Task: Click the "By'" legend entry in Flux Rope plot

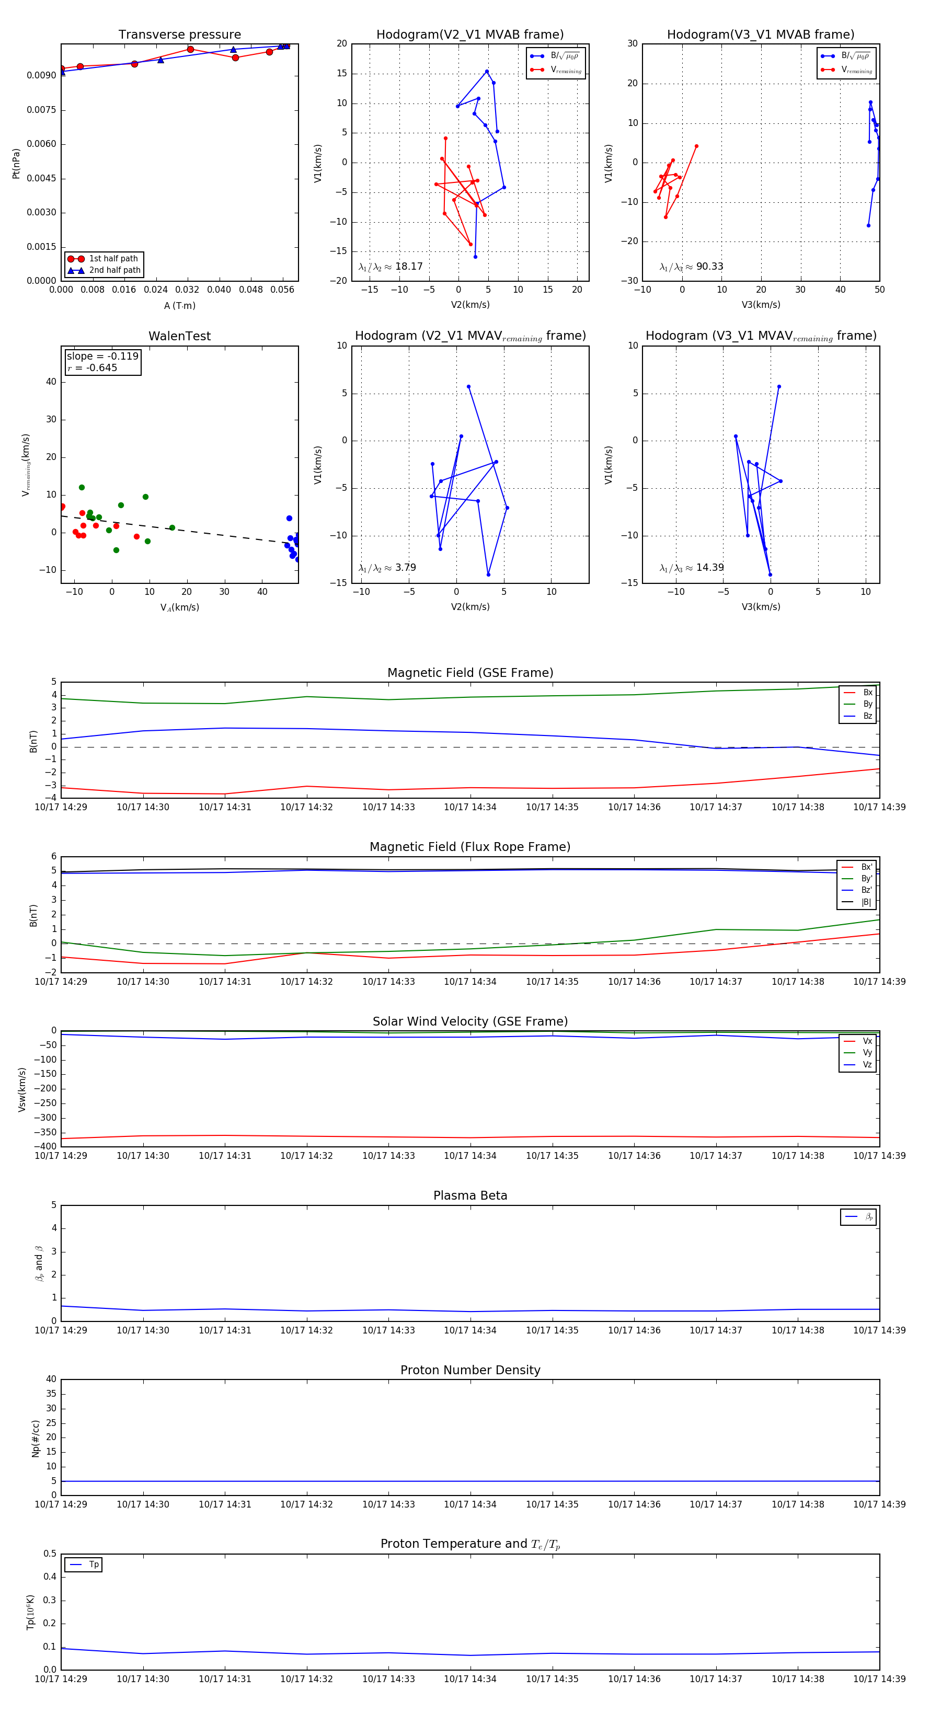Action: pos(857,879)
